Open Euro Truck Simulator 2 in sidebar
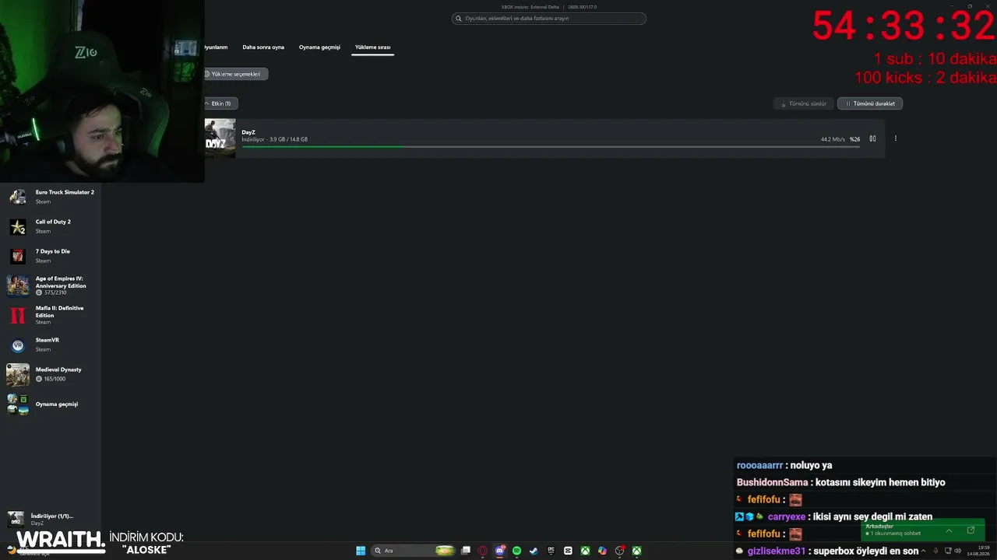Viewport: 997px width, 560px height. [x=51, y=197]
